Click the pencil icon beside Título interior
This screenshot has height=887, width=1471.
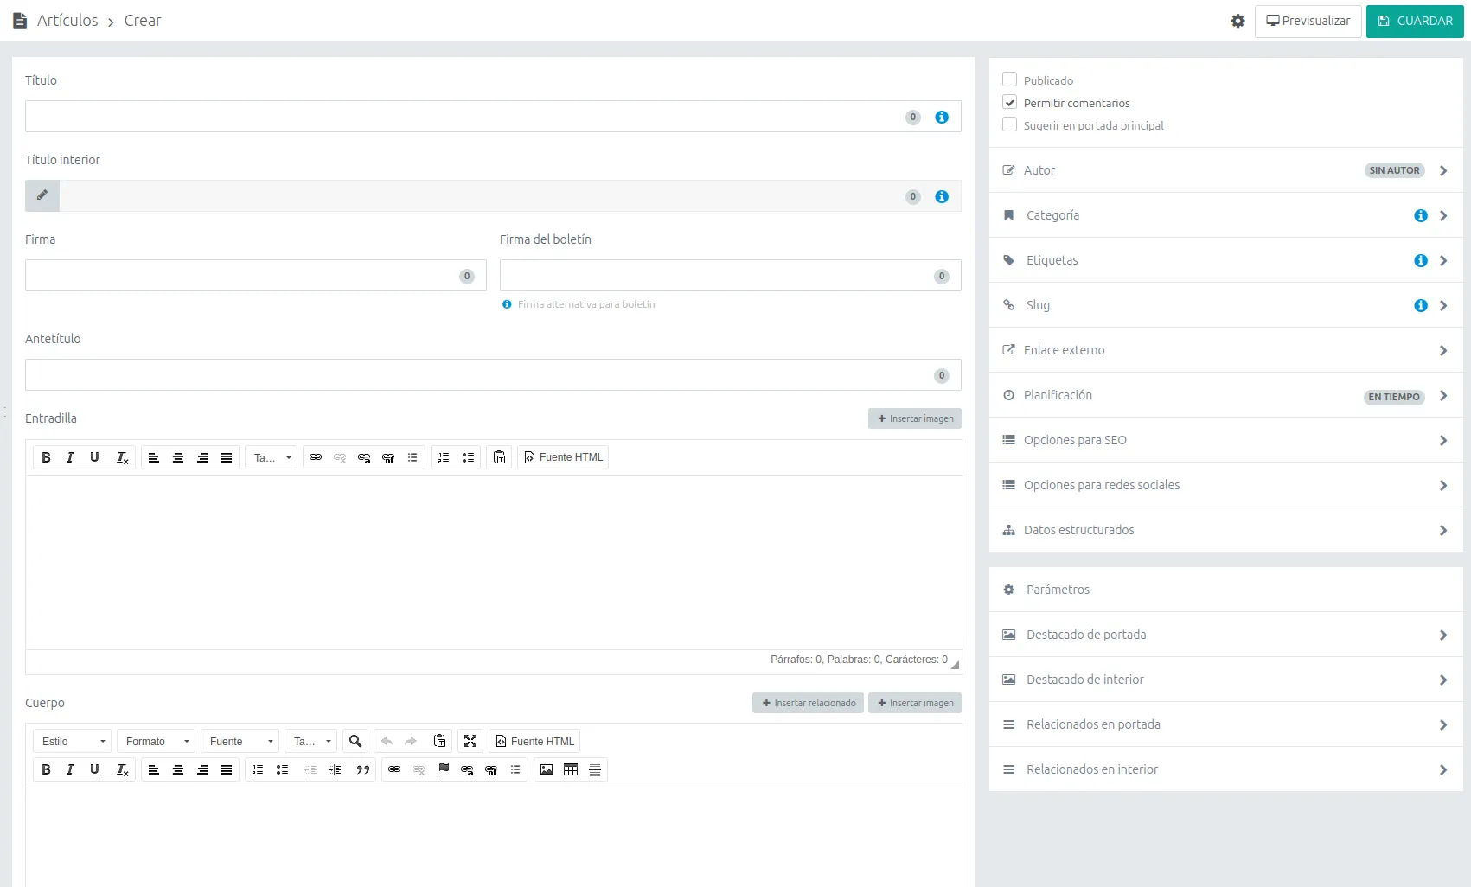point(42,196)
